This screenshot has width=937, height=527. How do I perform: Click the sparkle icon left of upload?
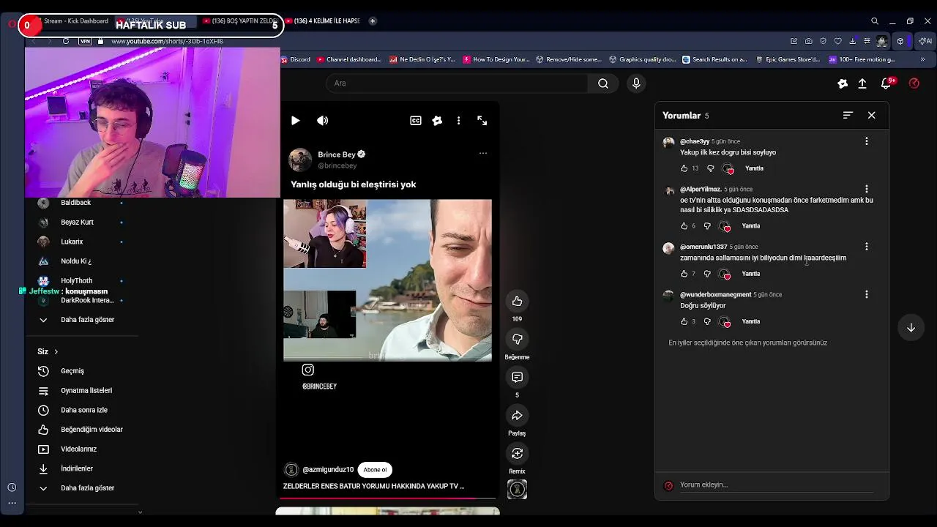click(x=843, y=83)
